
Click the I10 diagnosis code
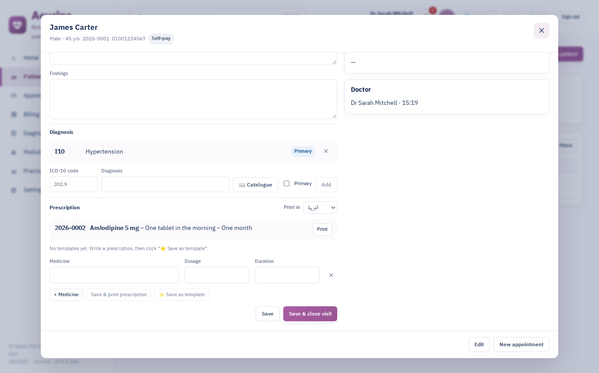[x=60, y=151]
